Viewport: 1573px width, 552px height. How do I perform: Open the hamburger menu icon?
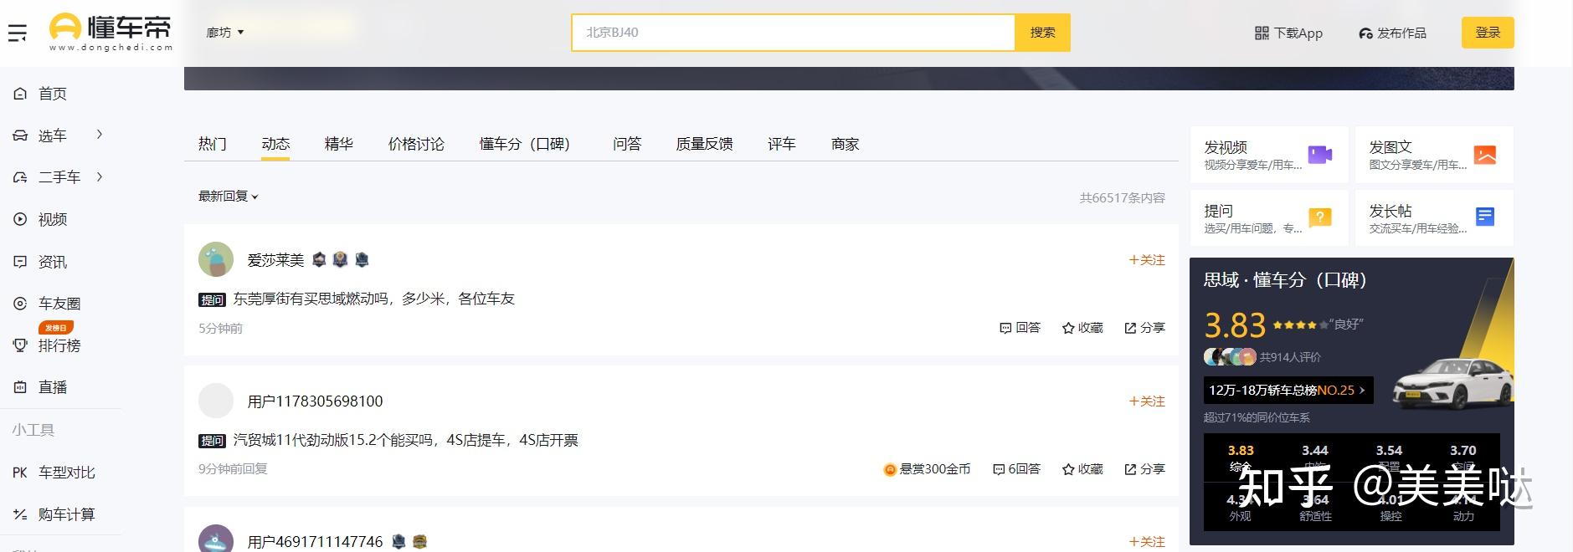pos(17,33)
